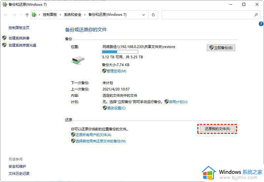Click the backup path text ending in restore

click(139, 47)
